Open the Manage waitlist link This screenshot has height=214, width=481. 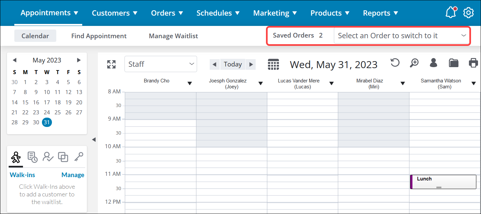(73, 175)
